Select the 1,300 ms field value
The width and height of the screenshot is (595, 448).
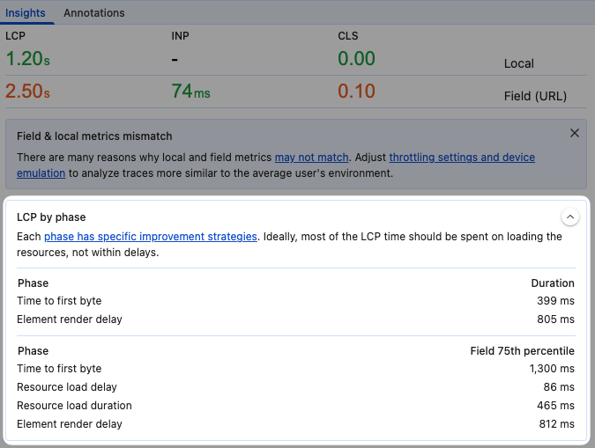point(552,369)
